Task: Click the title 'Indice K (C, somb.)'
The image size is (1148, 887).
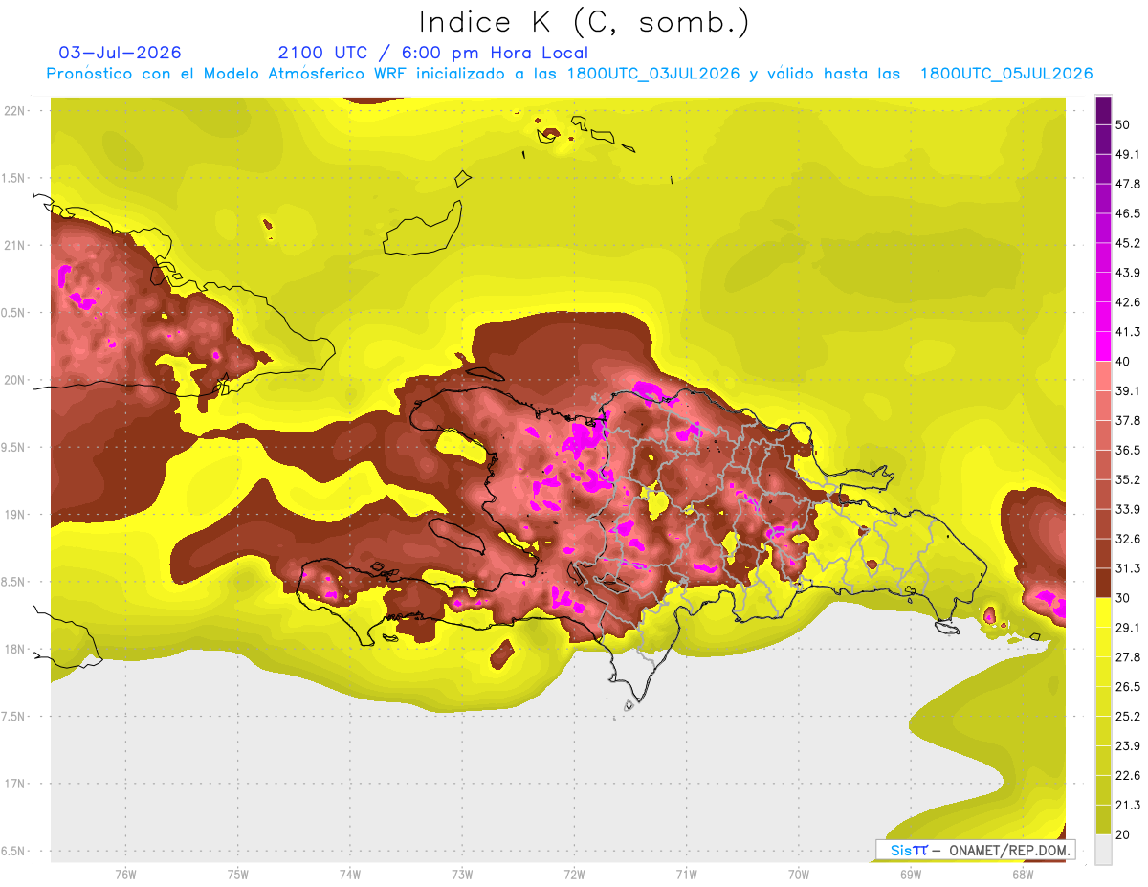Action: tap(584, 22)
